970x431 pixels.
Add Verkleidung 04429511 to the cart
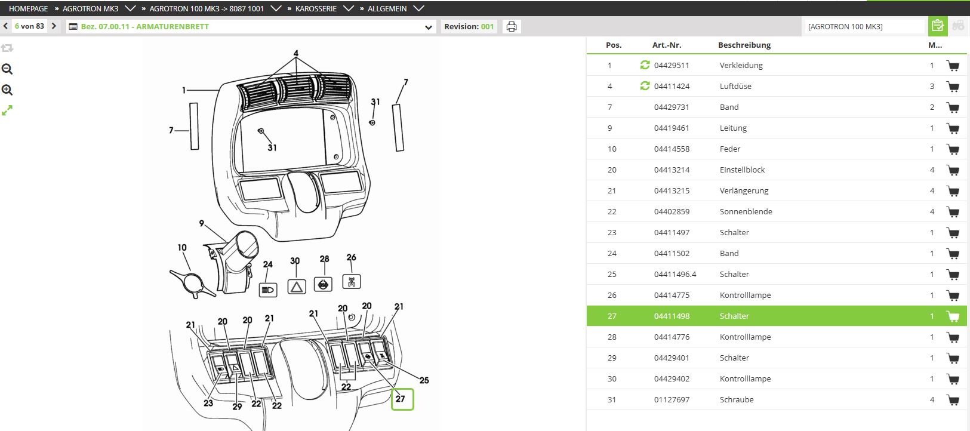pyautogui.click(x=953, y=66)
